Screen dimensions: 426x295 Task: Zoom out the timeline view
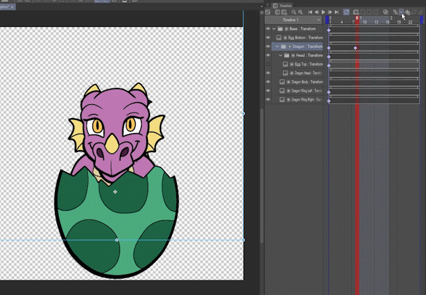click(292, 12)
